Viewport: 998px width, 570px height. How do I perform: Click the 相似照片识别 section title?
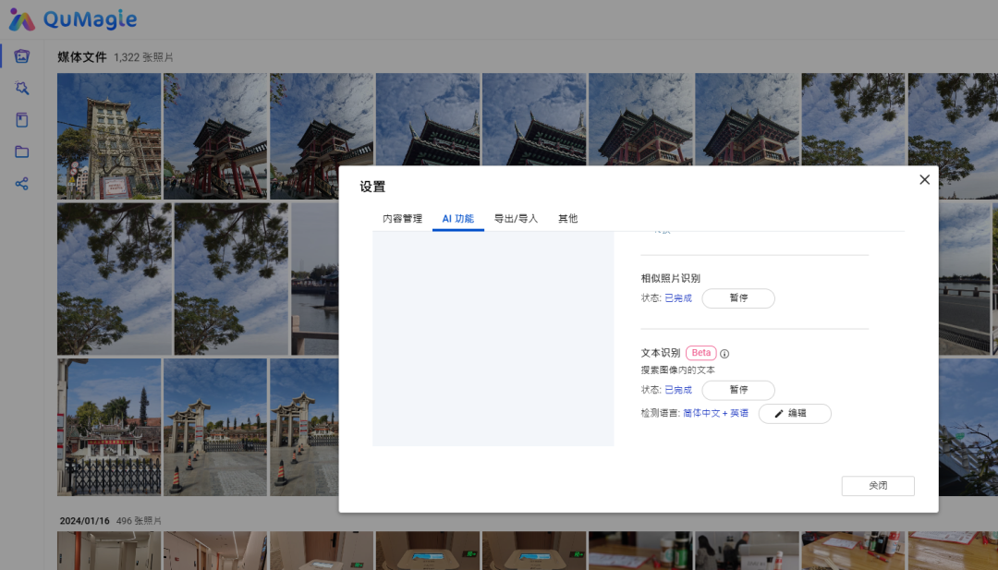click(x=670, y=278)
